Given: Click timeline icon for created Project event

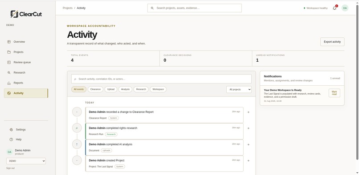Looking at the screenshot, I should click(x=77, y=160).
